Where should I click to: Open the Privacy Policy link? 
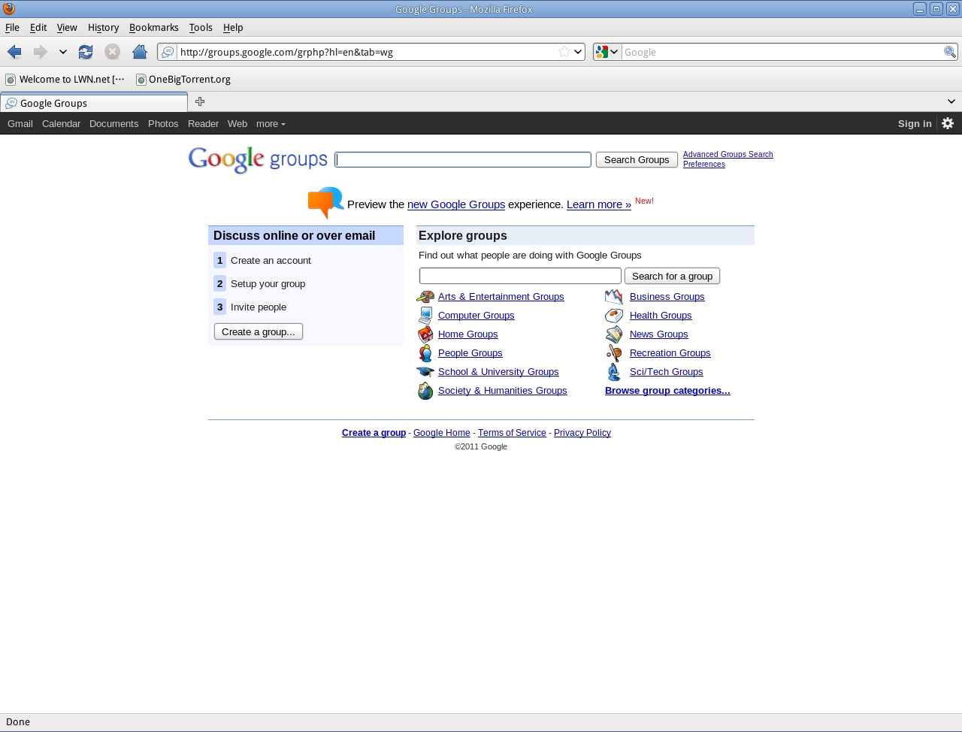tap(582, 433)
